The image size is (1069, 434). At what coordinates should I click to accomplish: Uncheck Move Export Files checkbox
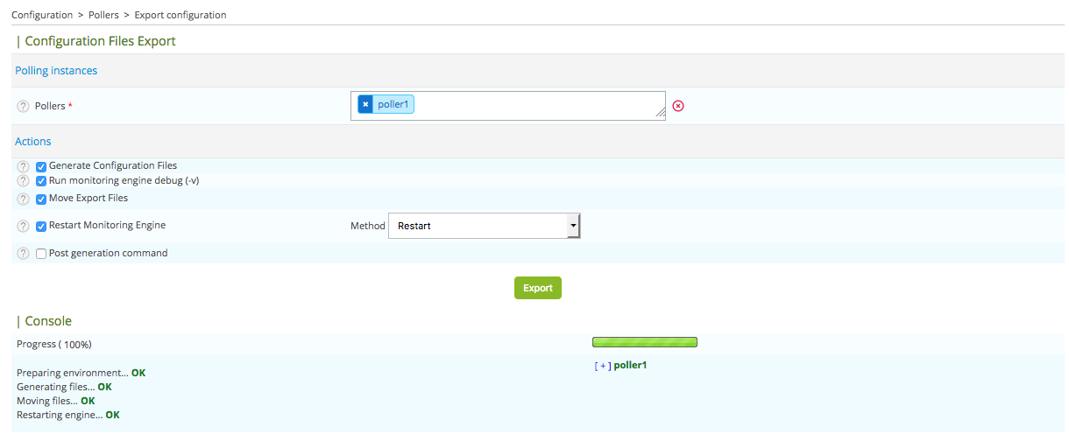[41, 199]
